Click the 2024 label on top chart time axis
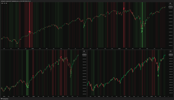 [33, 48]
